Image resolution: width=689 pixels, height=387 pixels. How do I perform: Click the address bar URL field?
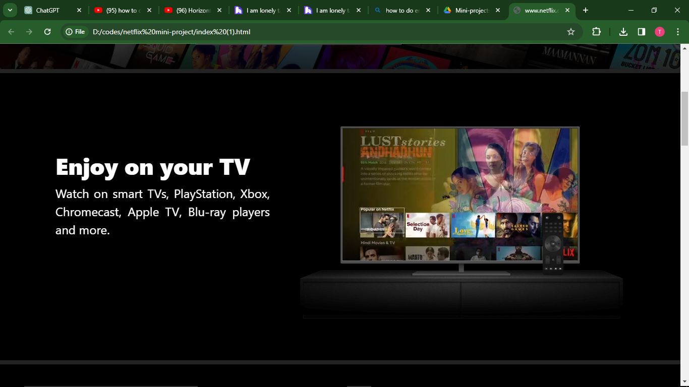pos(323,32)
